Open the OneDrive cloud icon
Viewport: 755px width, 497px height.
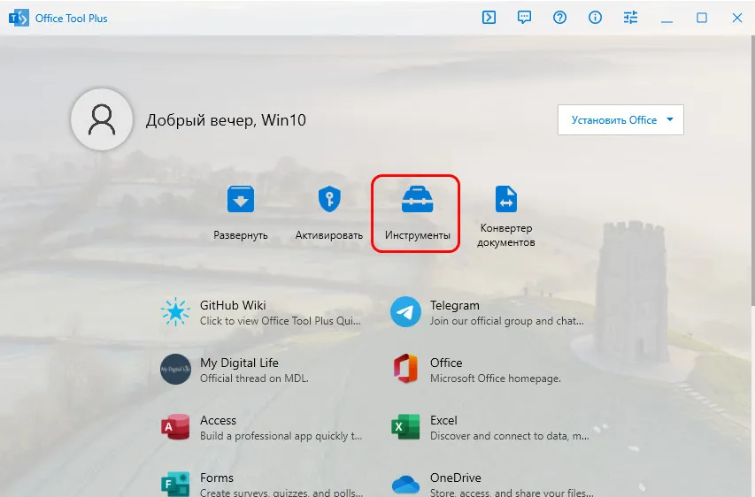tap(405, 484)
